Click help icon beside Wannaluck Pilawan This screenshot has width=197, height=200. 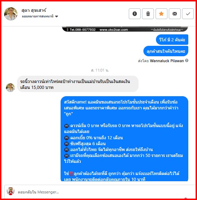(187, 60)
